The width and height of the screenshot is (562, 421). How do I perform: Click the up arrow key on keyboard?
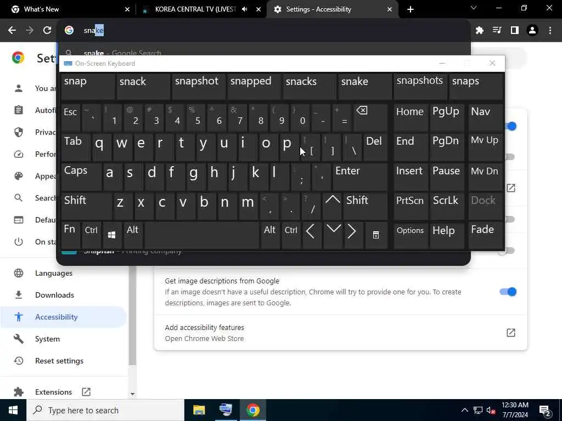(x=333, y=206)
